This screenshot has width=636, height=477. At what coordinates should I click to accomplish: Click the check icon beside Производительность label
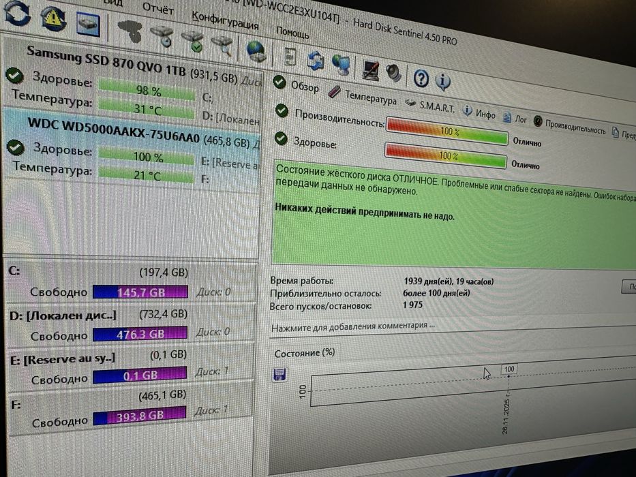[282, 110]
